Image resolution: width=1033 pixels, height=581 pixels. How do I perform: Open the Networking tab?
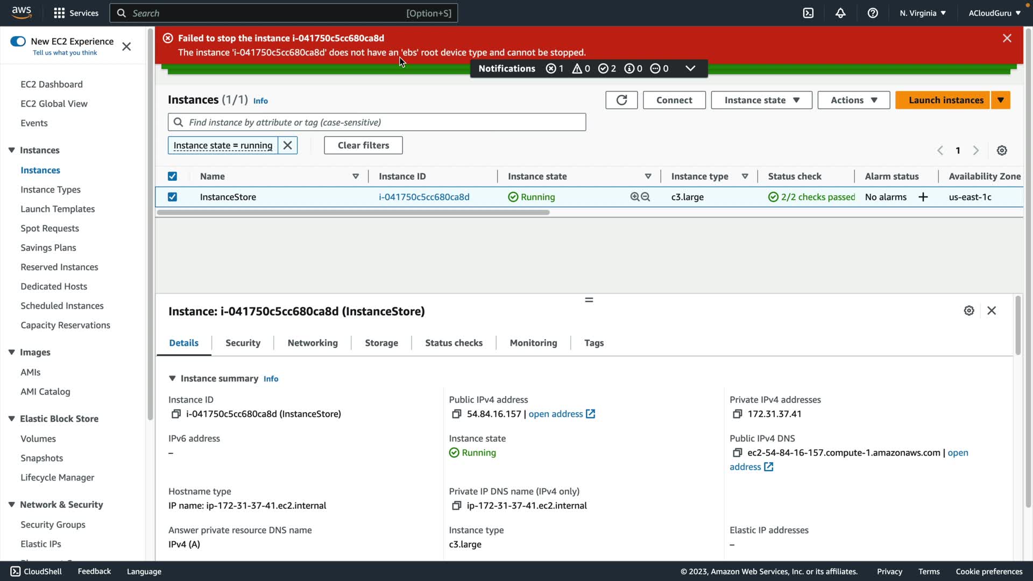click(313, 343)
